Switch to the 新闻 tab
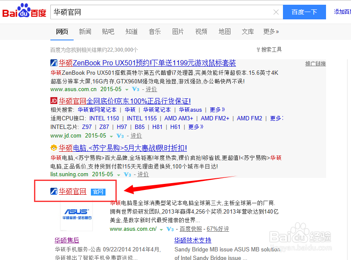 (x=85, y=31)
